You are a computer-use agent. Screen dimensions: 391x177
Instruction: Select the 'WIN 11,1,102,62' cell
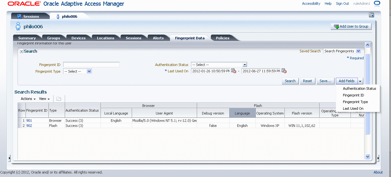pos(302,126)
